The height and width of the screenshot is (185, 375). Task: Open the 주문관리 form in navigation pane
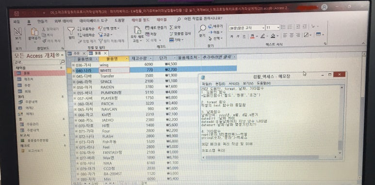30,124
